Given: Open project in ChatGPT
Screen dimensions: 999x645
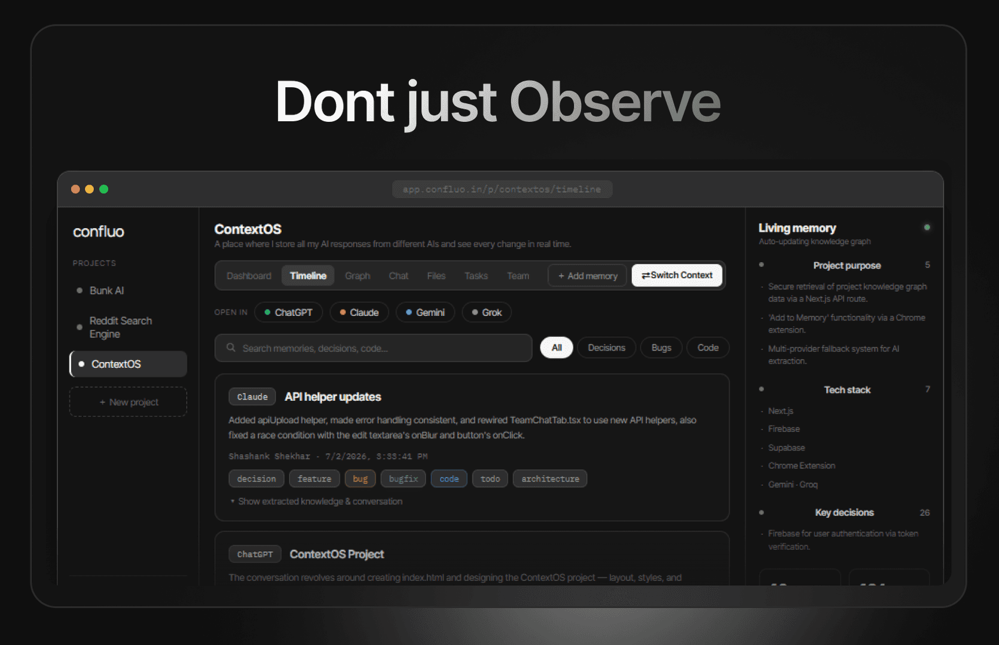Looking at the screenshot, I should [x=288, y=312].
